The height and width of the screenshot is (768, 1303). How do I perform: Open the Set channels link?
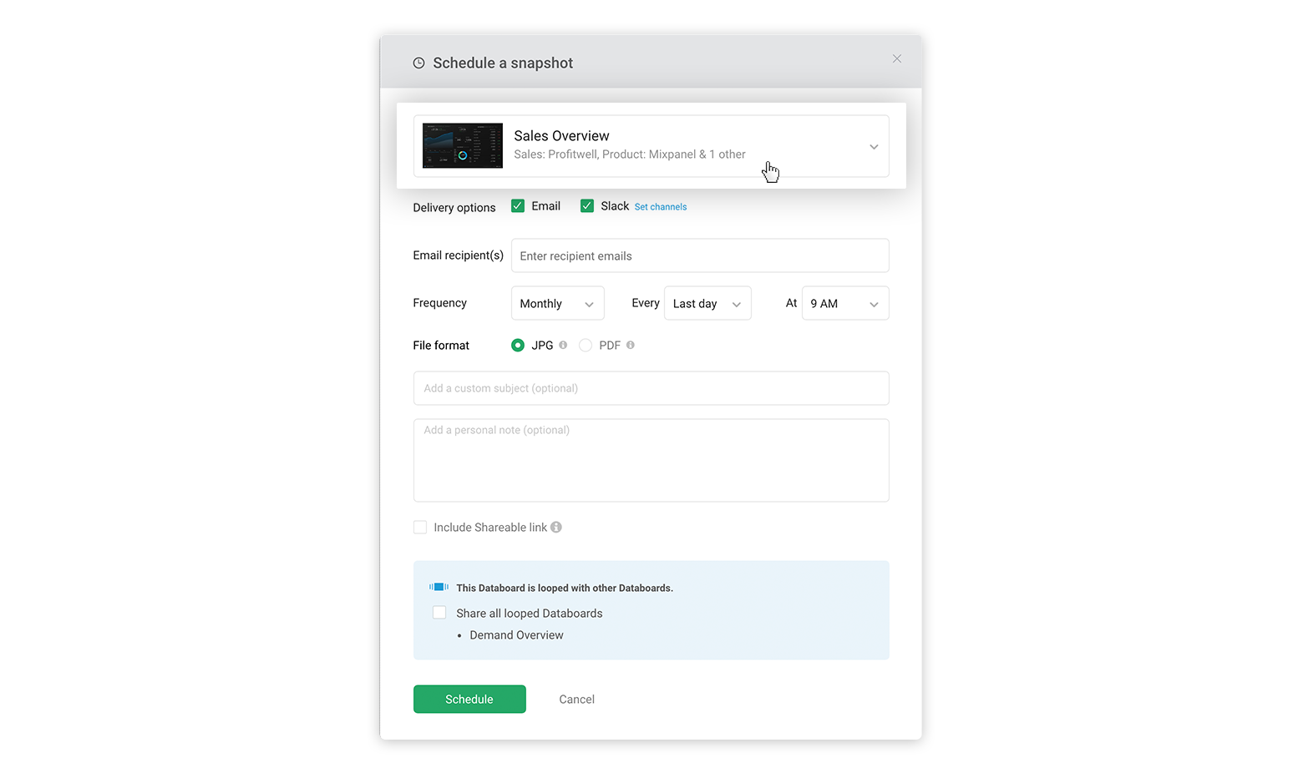point(661,207)
